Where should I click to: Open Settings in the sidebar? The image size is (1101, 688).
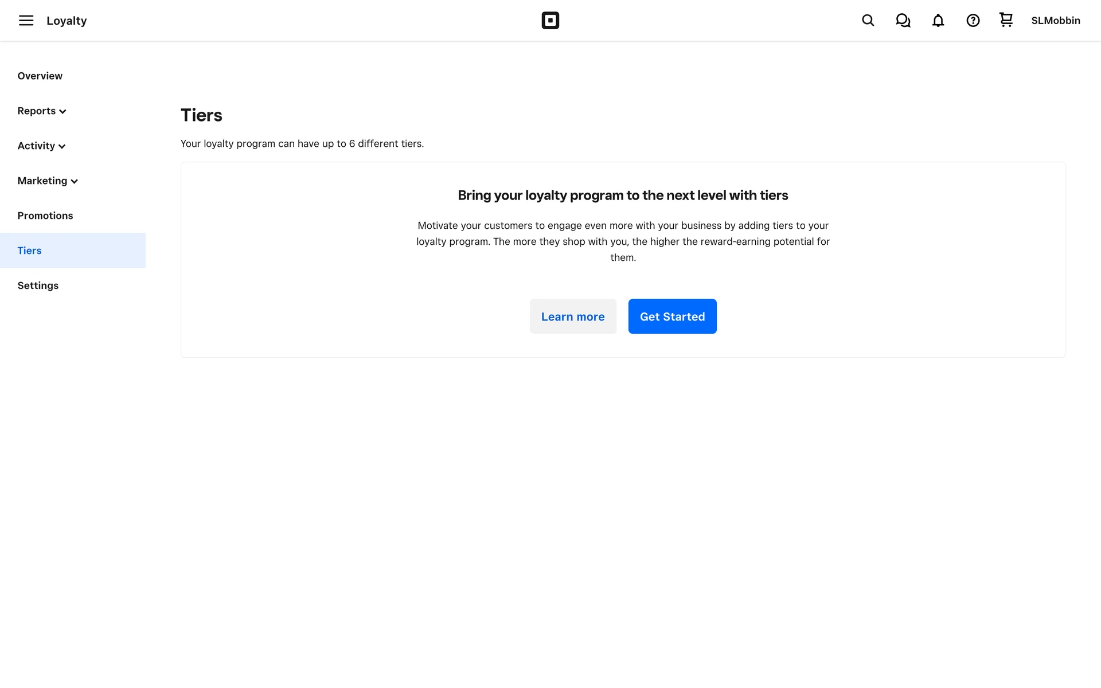[38, 286]
